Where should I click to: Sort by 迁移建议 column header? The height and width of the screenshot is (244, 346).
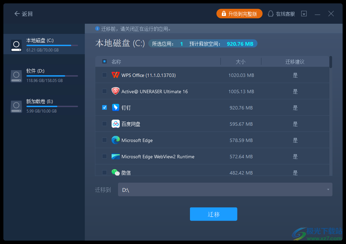coord(295,62)
